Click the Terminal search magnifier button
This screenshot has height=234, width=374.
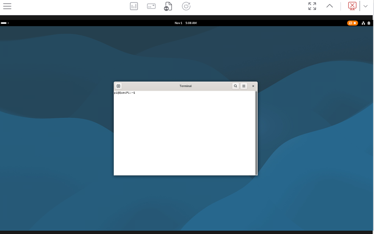click(236, 86)
